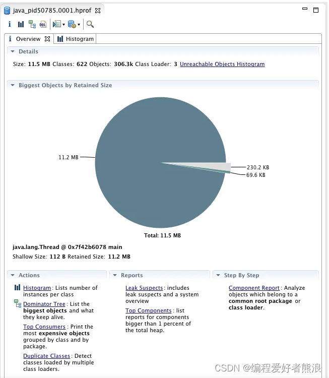Screen dimensions: 329x378
Task: Select the gray 230.2 KB pie slice
Action: coord(212,167)
